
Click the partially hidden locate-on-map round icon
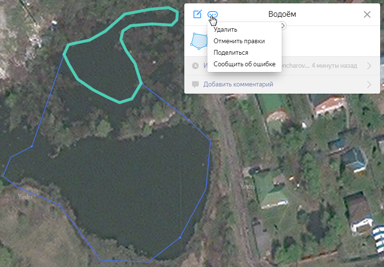tap(283, 25)
